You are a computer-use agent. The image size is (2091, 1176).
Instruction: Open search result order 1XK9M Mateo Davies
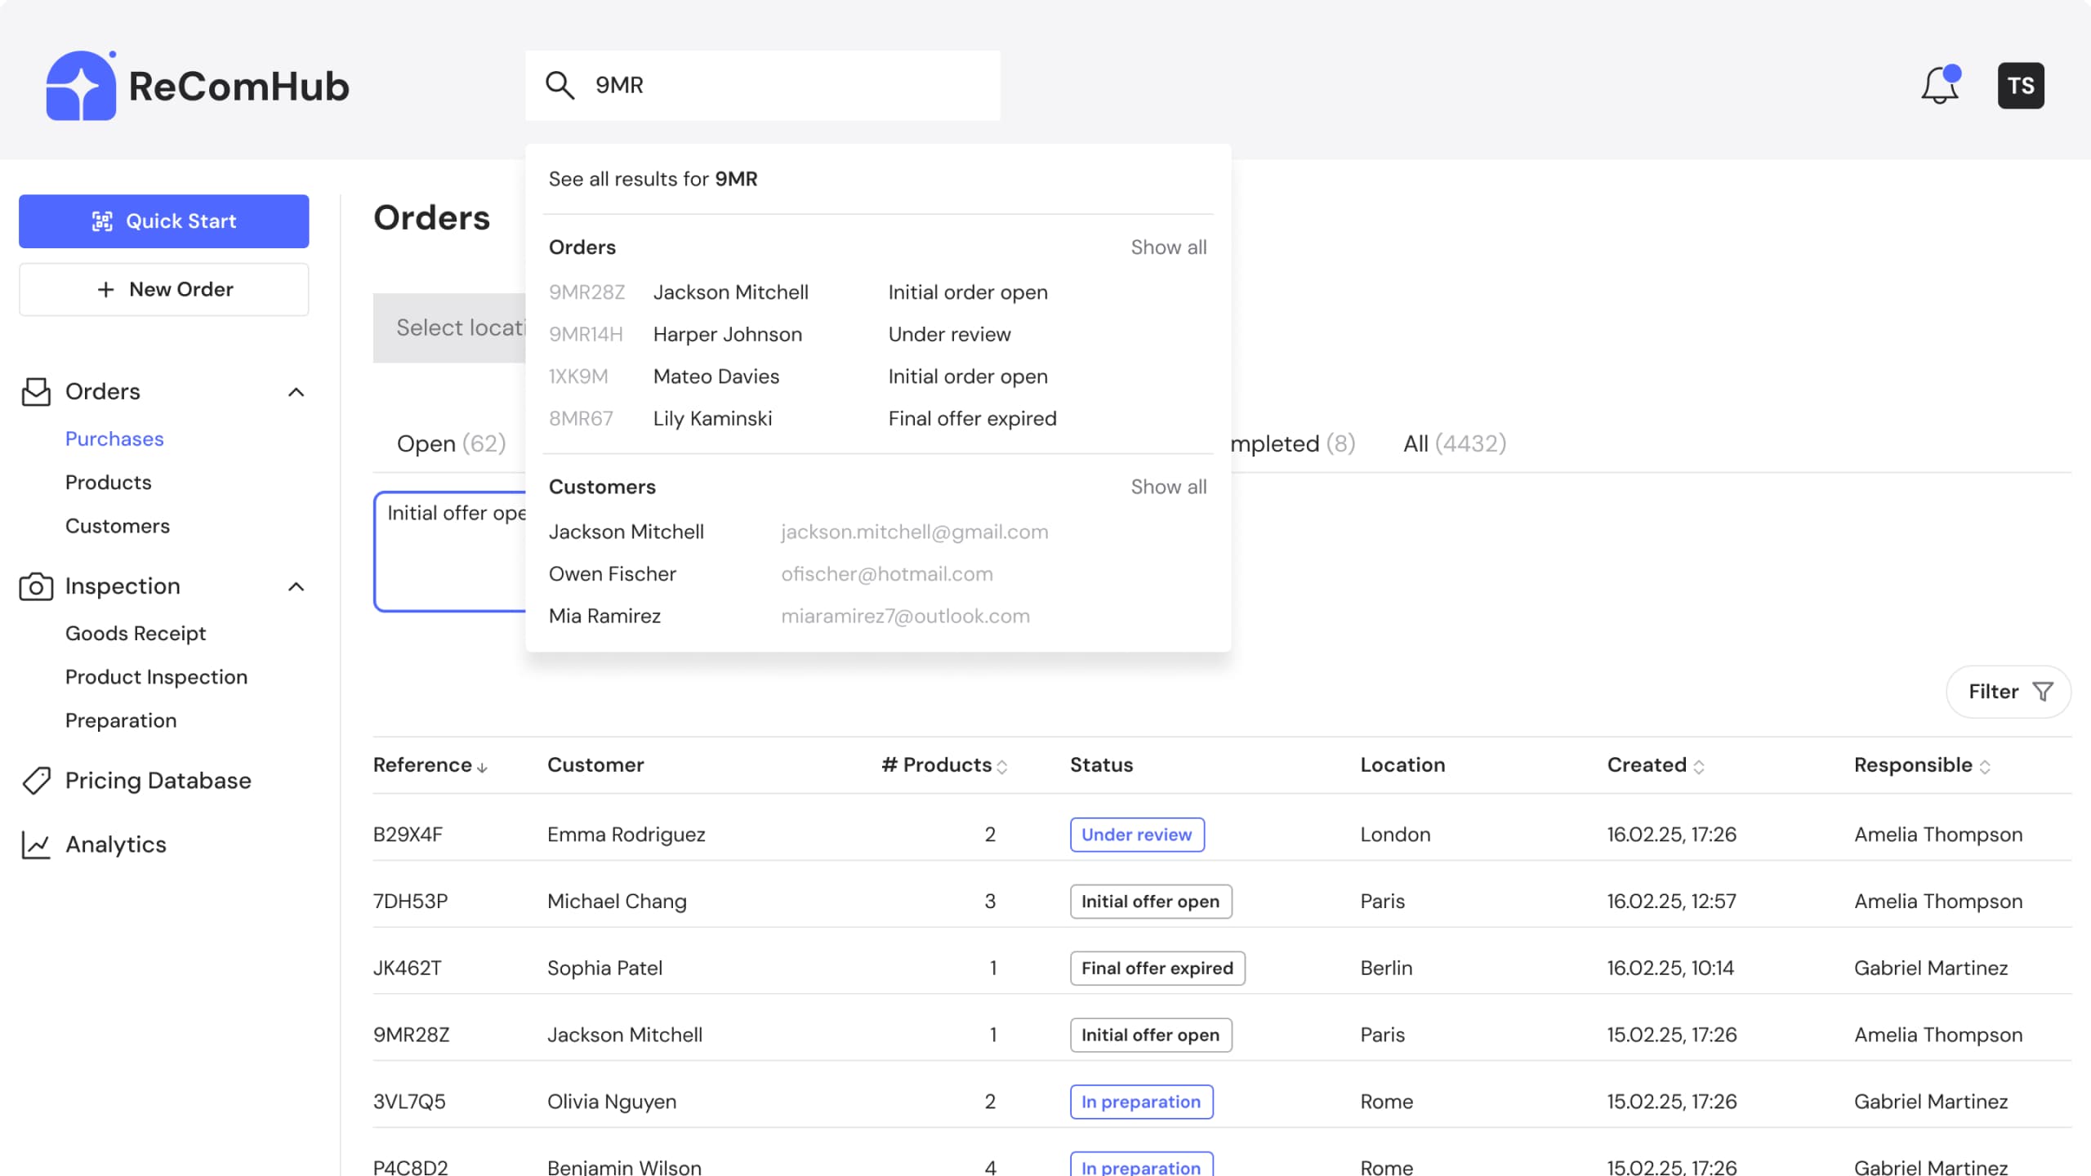(878, 376)
